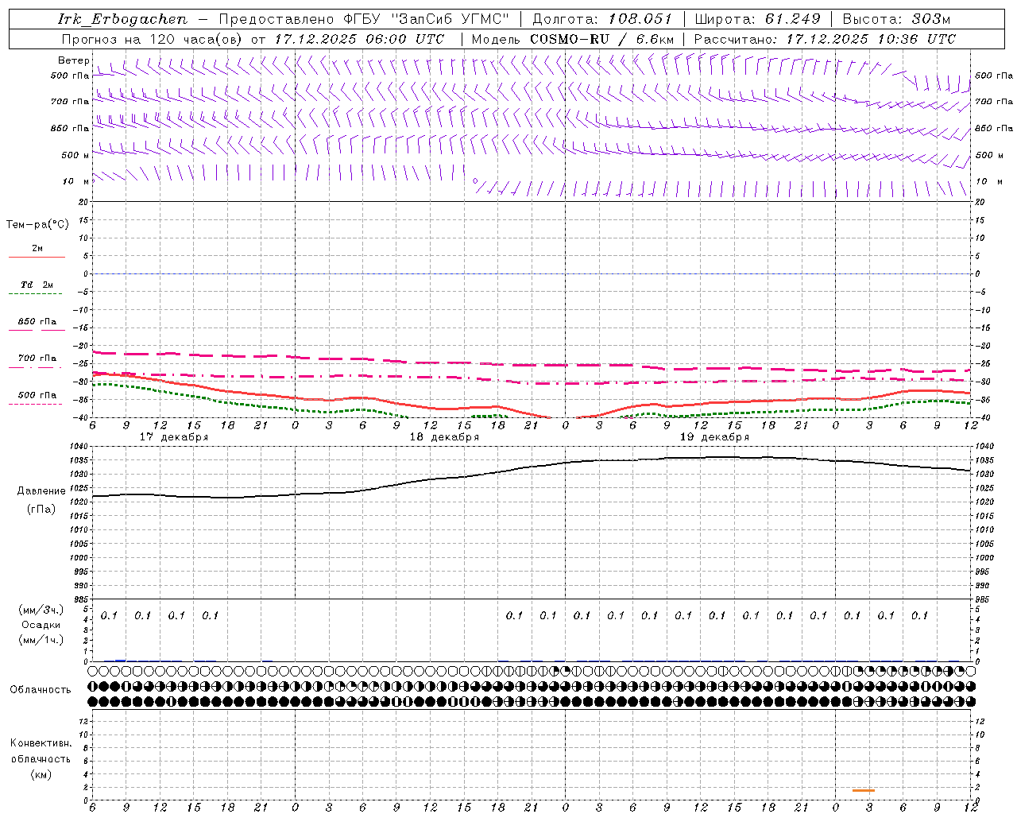Click the 'Рассчитано: 17.12.2025 10:36 UTC' timestamp
The height and width of the screenshot is (814, 1017).
coord(825,39)
